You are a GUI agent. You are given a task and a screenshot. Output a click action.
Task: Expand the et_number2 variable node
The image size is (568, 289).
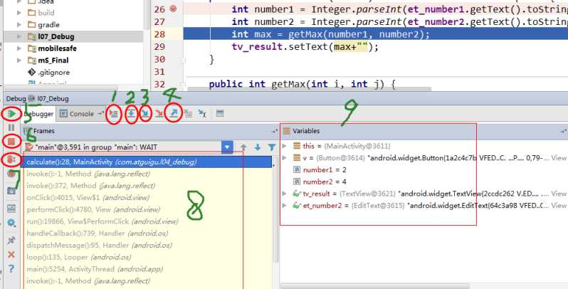pos(285,206)
